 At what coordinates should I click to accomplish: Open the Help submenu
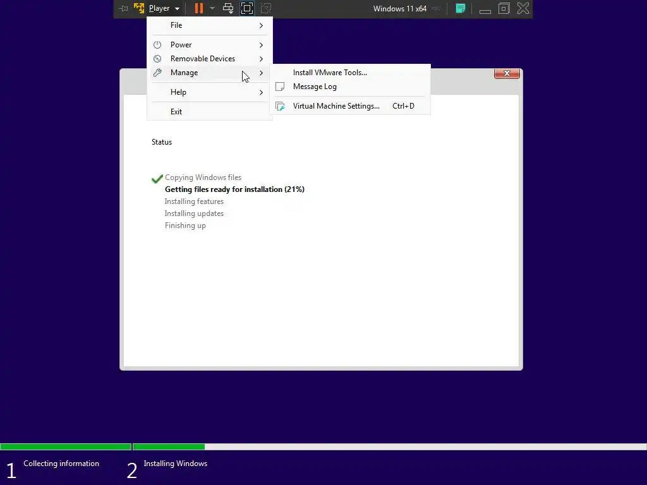(210, 92)
